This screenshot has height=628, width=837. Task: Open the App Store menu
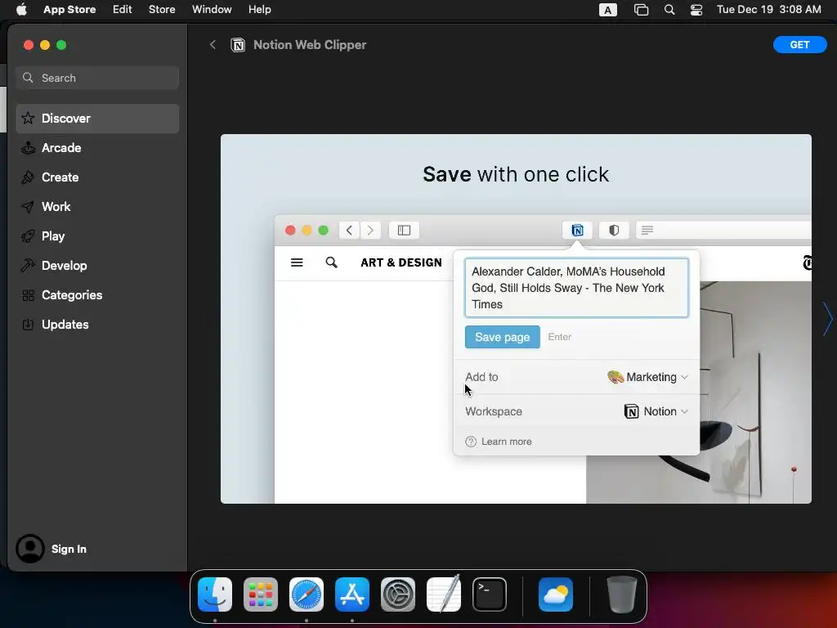[x=69, y=10]
